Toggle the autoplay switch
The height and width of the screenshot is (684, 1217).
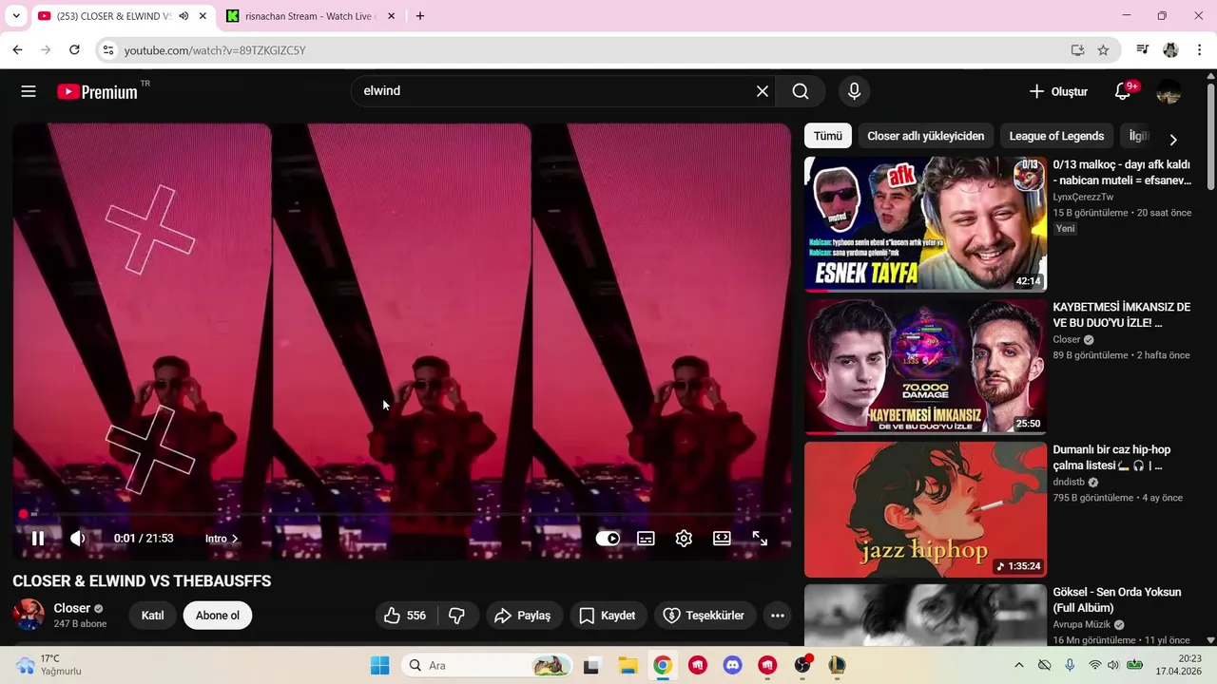(x=608, y=539)
